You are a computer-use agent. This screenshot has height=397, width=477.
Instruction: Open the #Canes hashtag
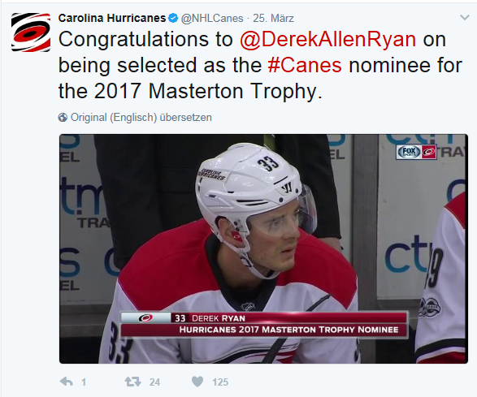(305, 66)
